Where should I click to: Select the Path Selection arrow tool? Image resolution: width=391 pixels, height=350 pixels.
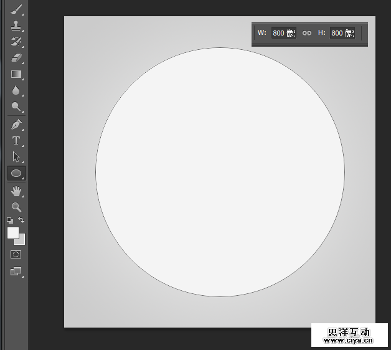pos(16,157)
